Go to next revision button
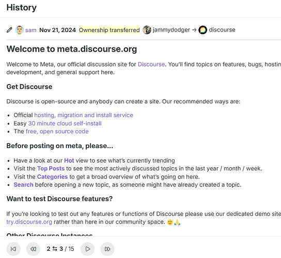This screenshot has width=281, height=258. pyautogui.click(x=87, y=249)
